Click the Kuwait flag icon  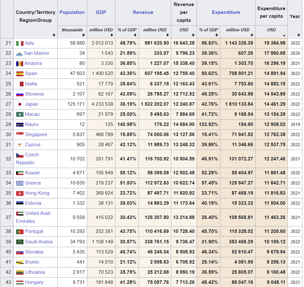coord(20,173)
